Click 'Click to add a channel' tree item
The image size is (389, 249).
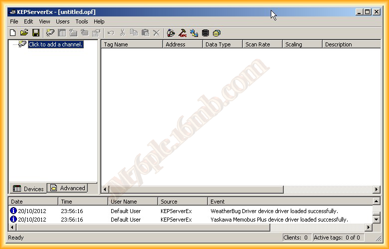click(x=55, y=44)
